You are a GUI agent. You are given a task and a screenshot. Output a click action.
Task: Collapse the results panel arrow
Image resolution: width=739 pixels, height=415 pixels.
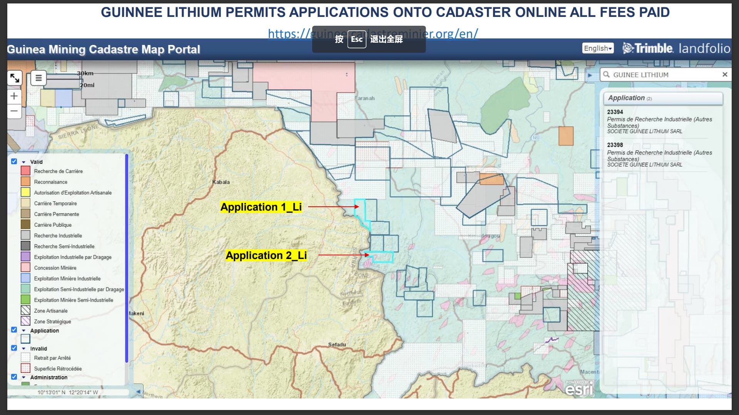590,75
